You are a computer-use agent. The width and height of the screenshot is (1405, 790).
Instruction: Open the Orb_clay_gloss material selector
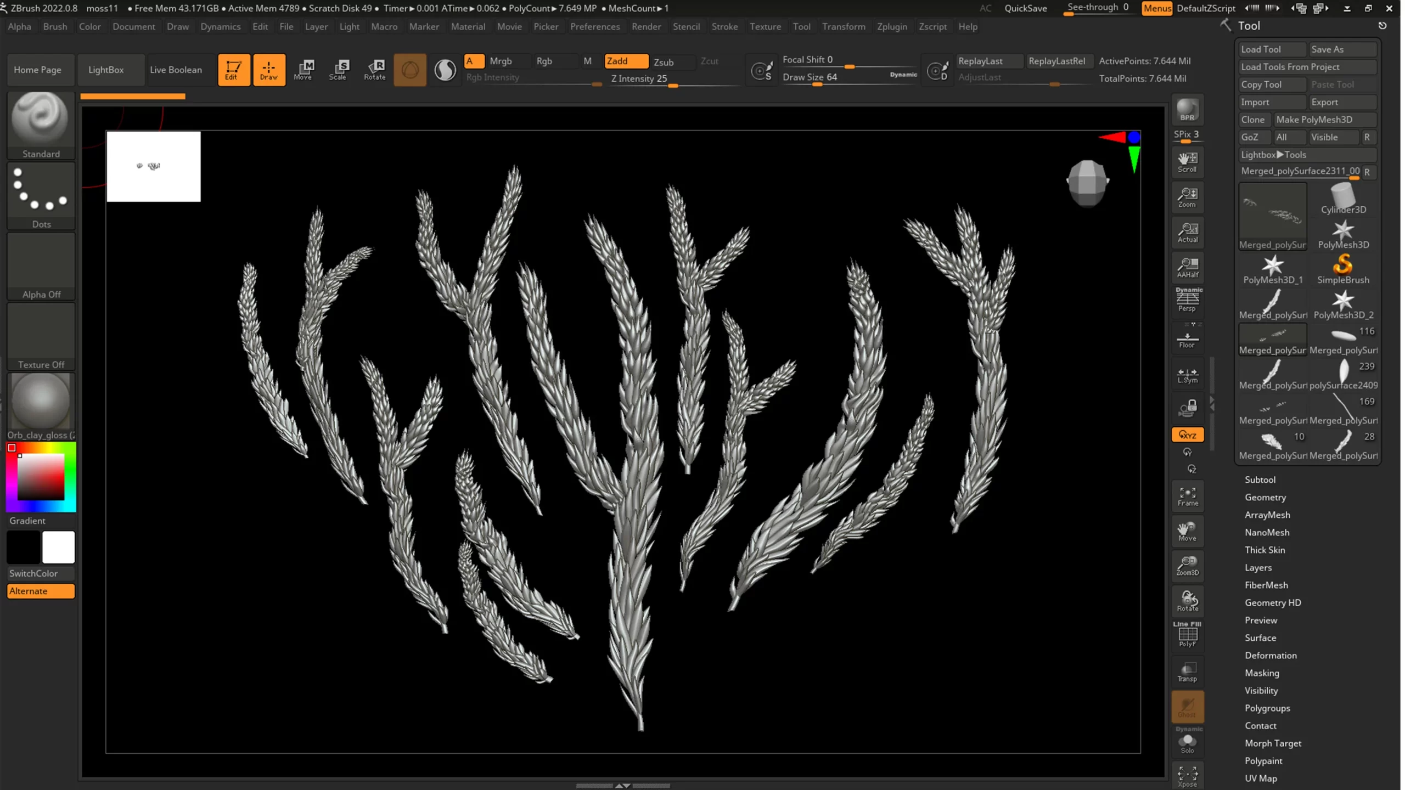coord(41,407)
